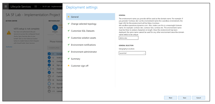Open the Geography/Location dropdown
This screenshot has width=215, height=104.
(132, 53)
